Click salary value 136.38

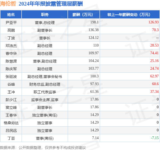94,30
